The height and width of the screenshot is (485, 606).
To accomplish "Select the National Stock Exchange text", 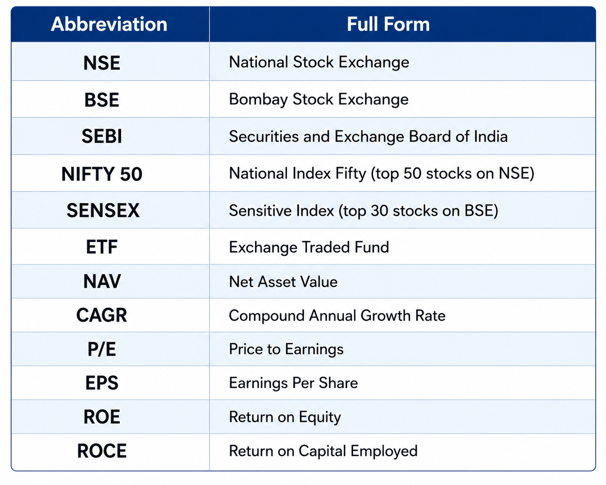I will click(319, 62).
